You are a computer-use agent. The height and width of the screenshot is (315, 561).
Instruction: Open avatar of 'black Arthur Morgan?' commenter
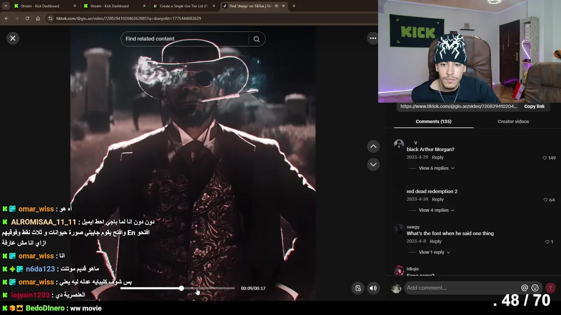[399, 144]
